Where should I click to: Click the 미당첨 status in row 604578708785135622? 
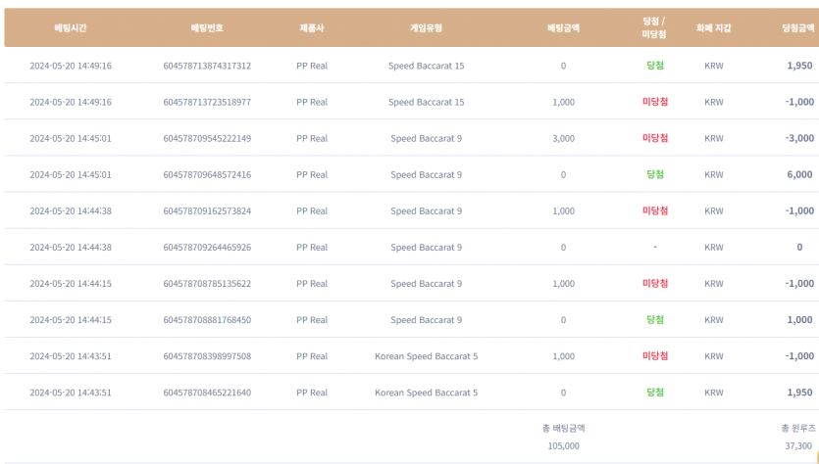coord(655,284)
